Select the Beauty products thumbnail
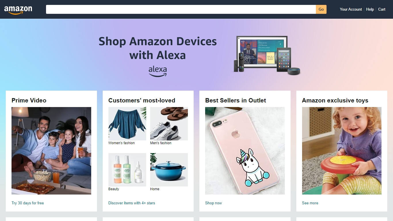The height and width of the screenshot is (221, 393). 127,170
